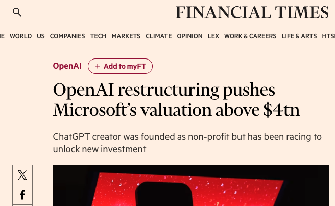
Task: Navigate to Companies section
Action: (67, 36)
